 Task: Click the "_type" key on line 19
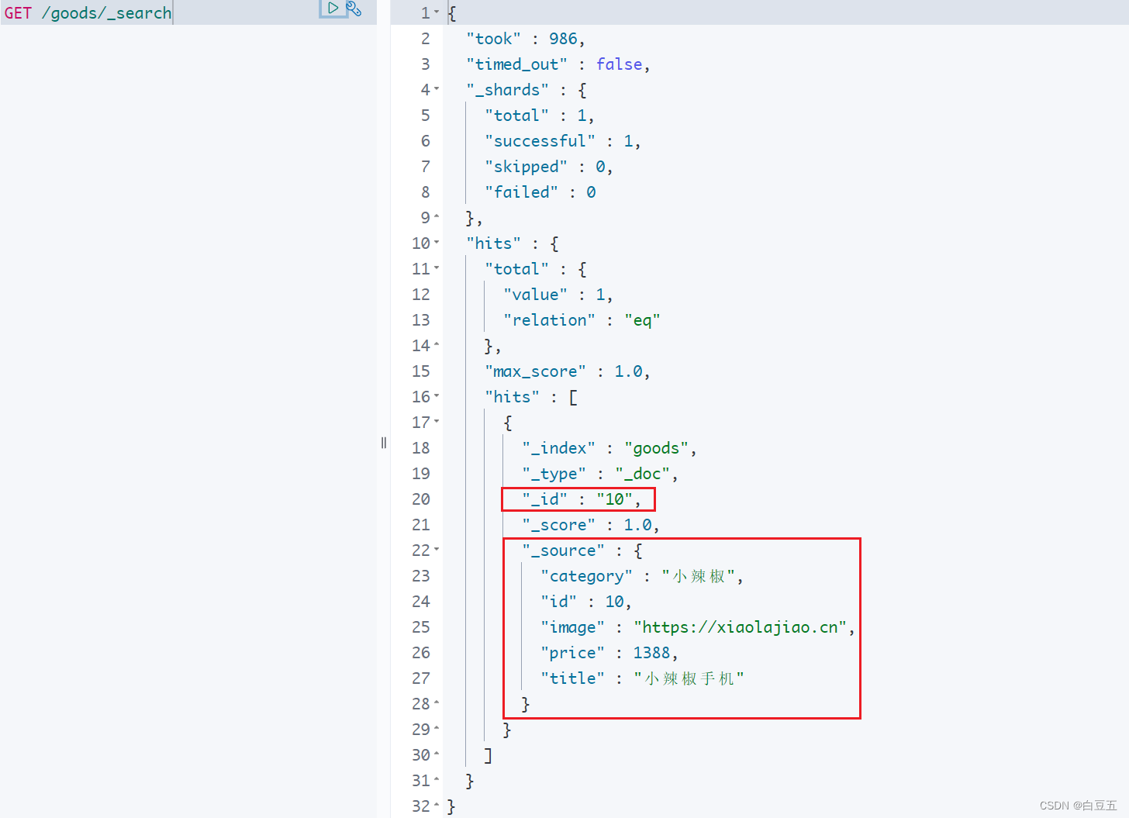pos(554,474)
